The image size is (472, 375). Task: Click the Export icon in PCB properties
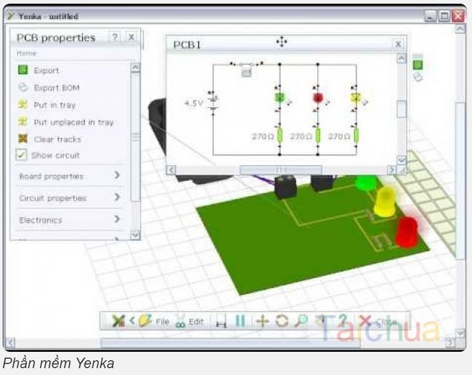point(23,70)
